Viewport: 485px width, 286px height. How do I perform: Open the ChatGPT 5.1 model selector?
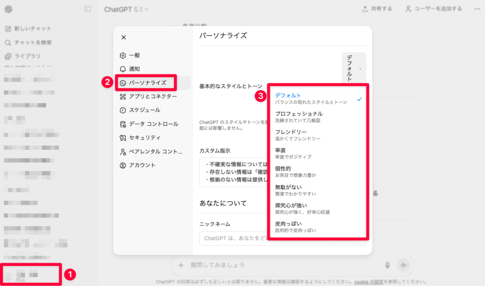[126, 9]
